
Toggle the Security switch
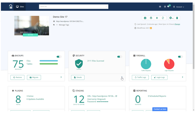[120, 57]
